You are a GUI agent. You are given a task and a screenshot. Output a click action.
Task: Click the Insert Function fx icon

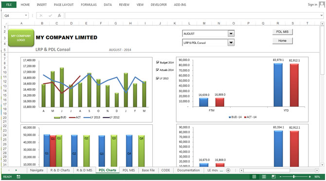[59, 16]
